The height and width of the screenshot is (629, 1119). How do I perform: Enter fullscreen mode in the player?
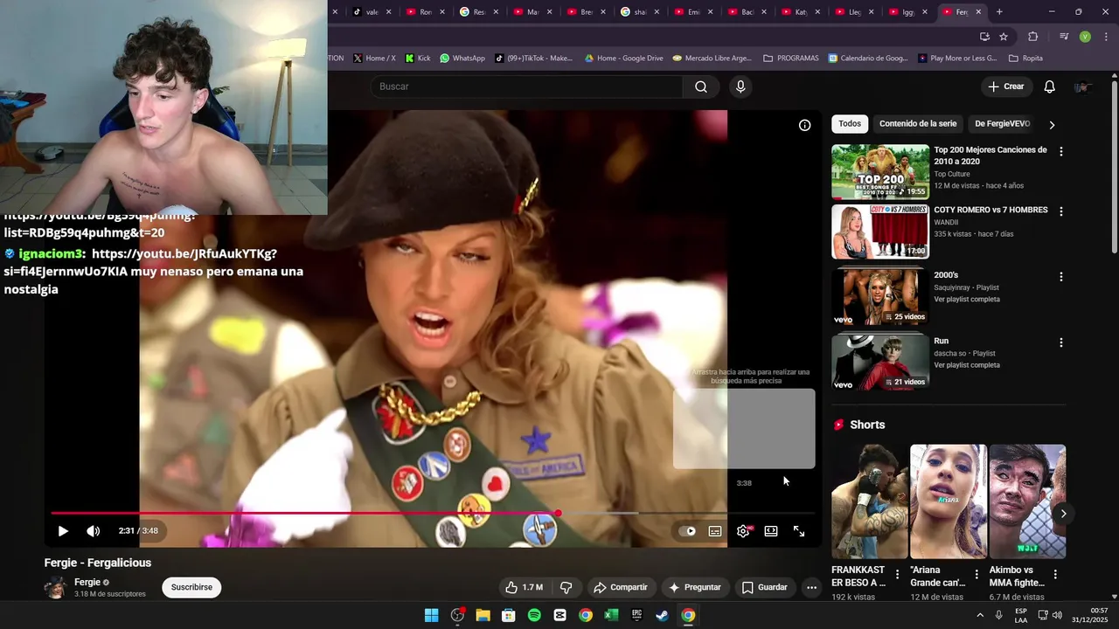point(799,531)
